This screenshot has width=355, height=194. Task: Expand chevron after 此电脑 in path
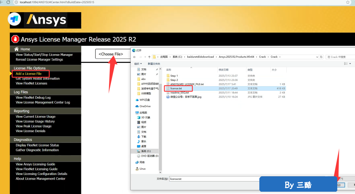click(x=170, y=57)
